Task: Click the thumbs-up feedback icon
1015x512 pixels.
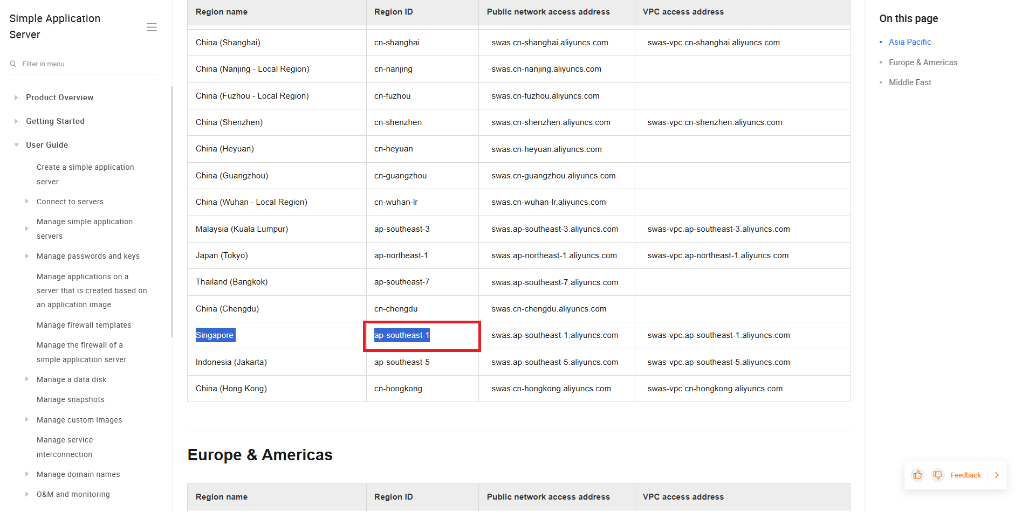Action: pyautogui.click(x=917, y=475)
